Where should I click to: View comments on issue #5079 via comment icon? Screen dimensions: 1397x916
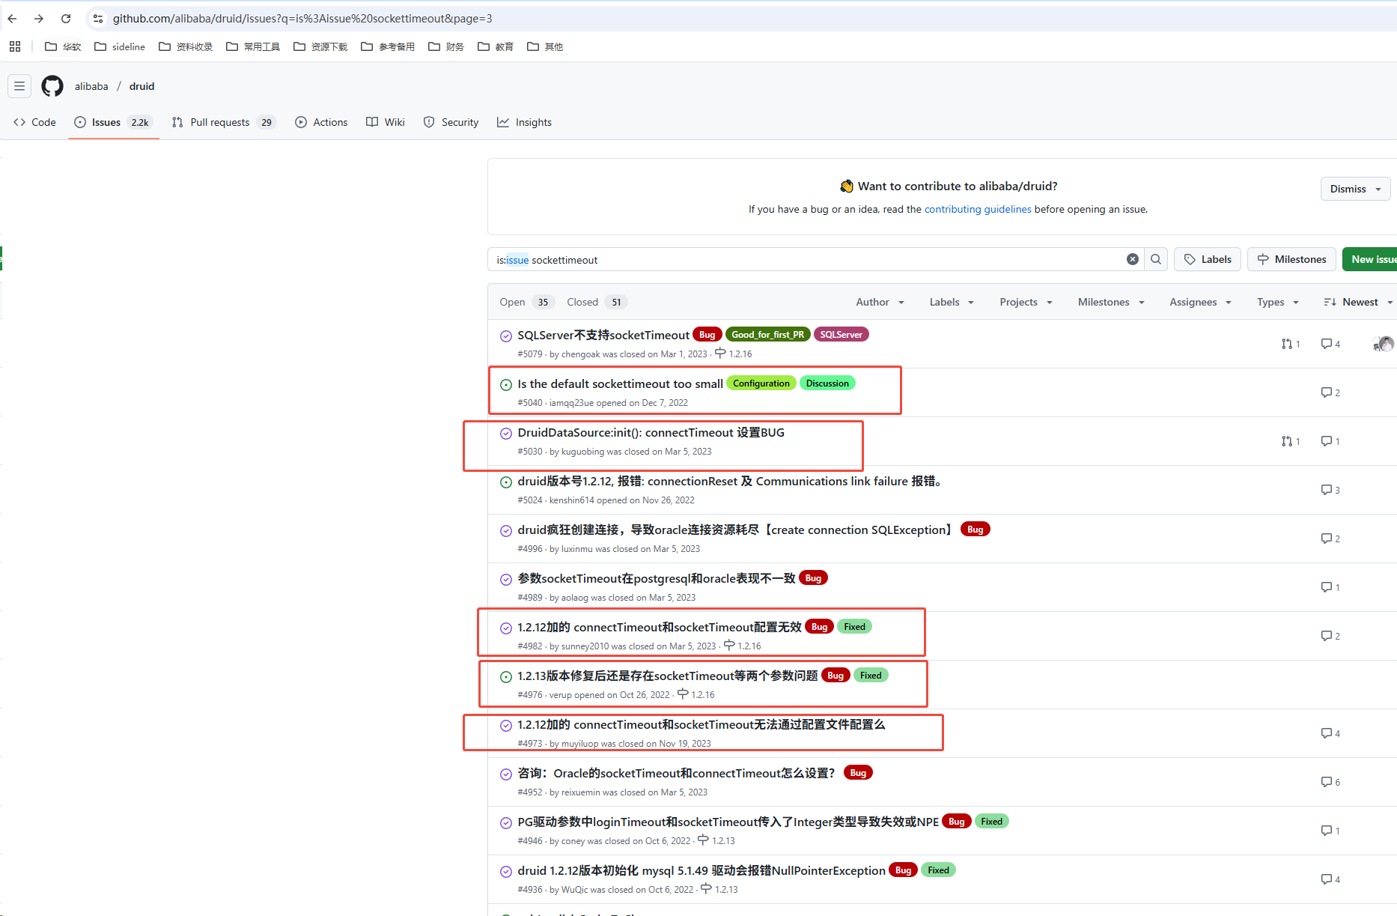1325,344
